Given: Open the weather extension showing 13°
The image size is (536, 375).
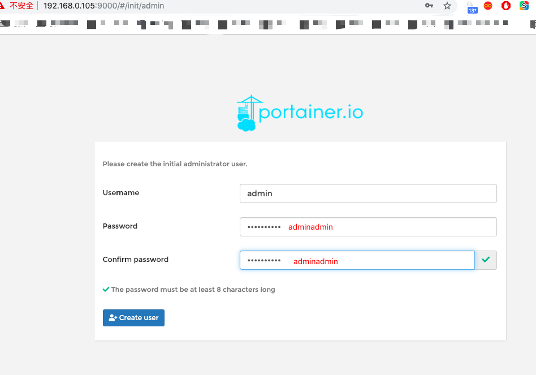Looking at the screenshot, I should coord(472,7).
